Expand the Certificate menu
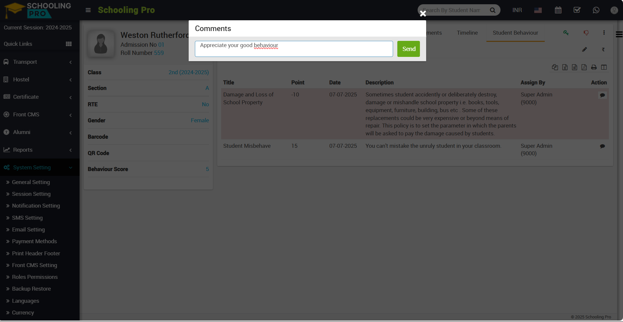Viewport: 623px width, 322px height. point(40,97)
